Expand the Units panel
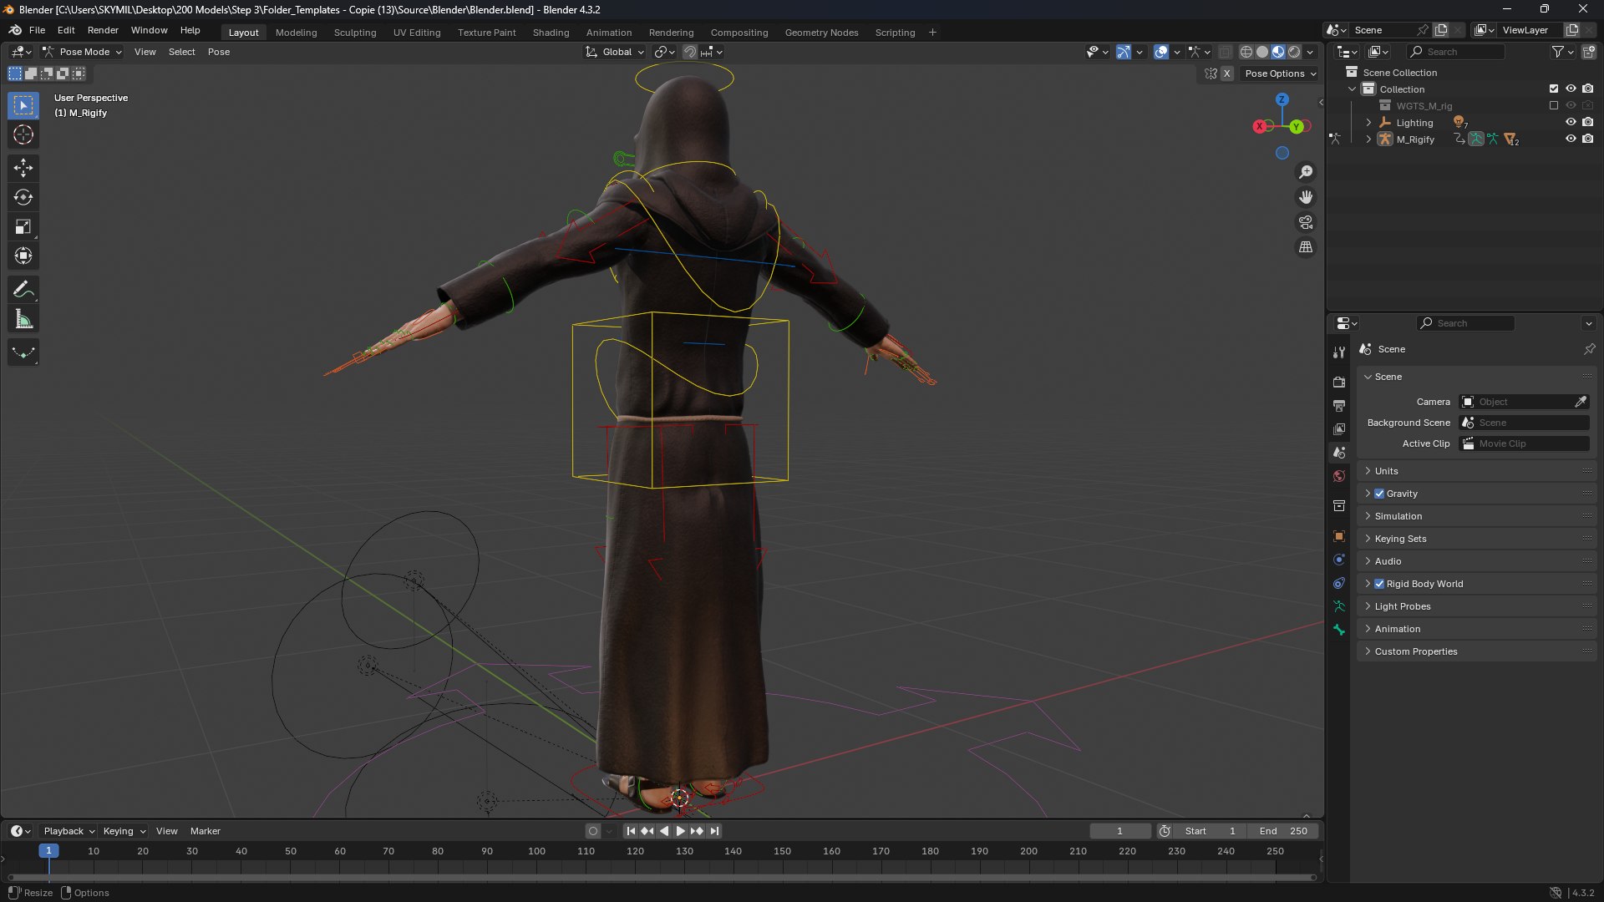 (x=1386, y=471)
